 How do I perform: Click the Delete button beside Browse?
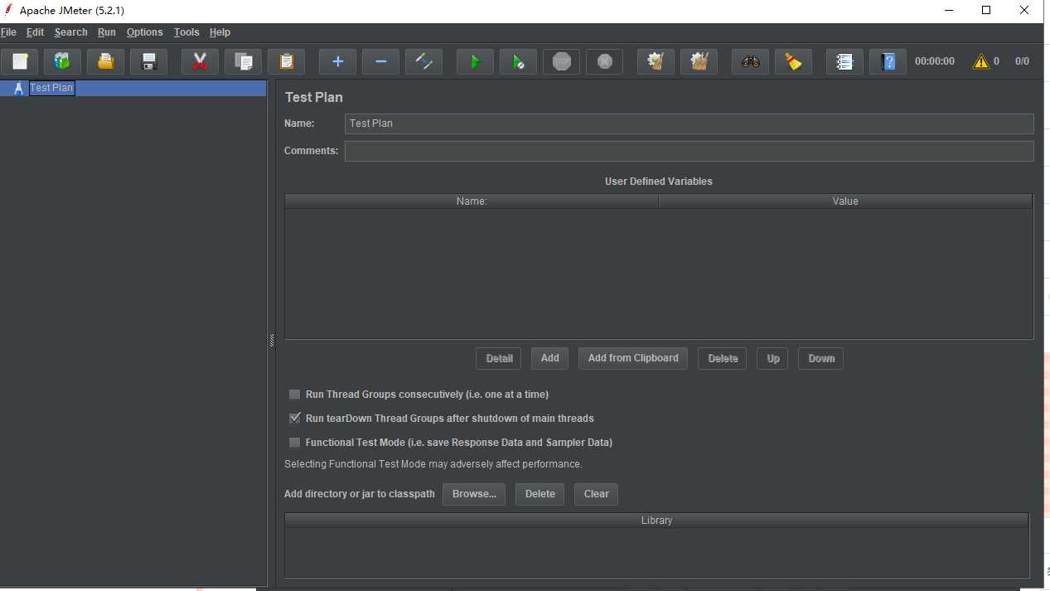coord(540,494)
